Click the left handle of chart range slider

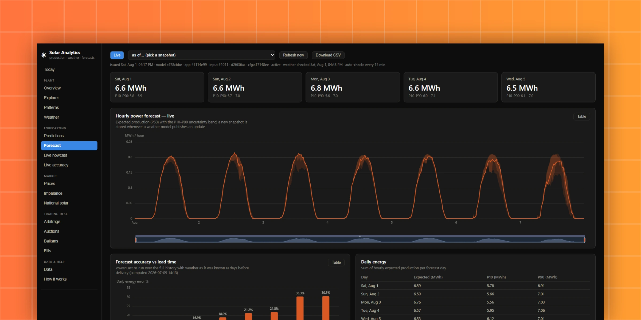(x=136, y=240)
